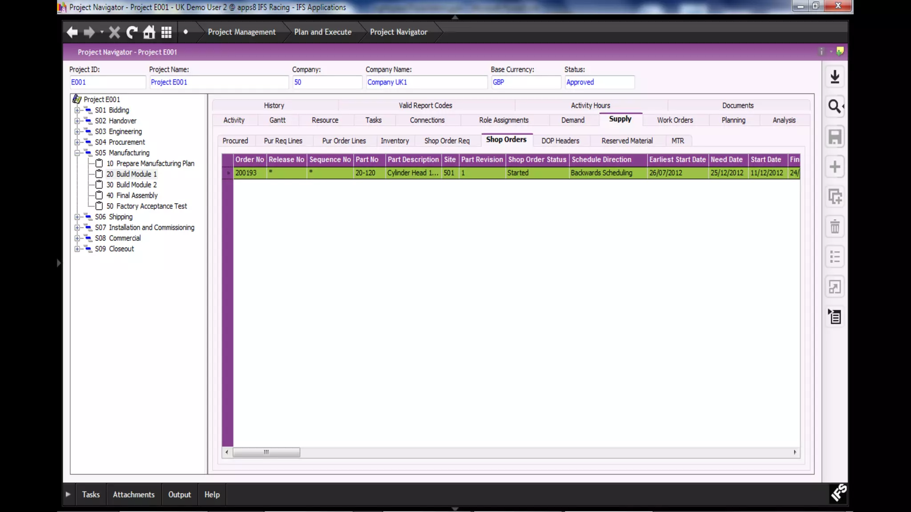
Task: Click the horizontal scrollbar thumb
Action: click(x=266, y=452)
